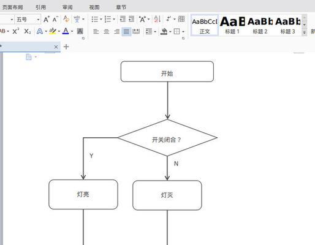Expand highlight color dropdown arrow
Viewport: 315px width, 245px height.
click(59, 31)
